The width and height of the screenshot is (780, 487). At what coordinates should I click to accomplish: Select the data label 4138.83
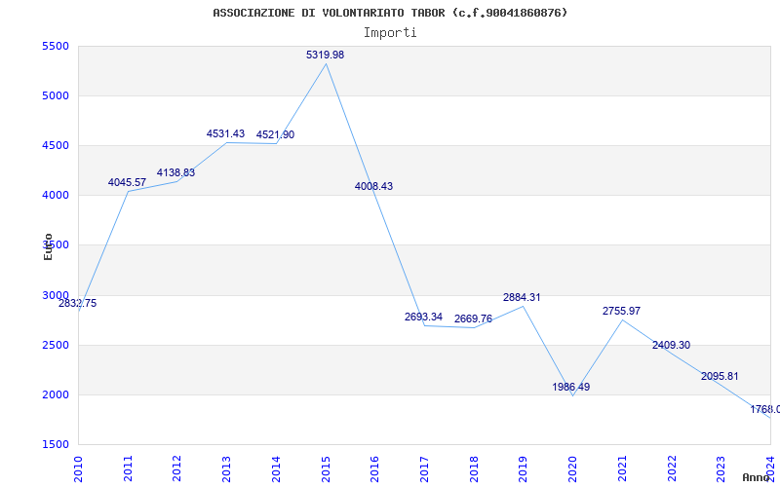pyautogui.click(x=176, y=173)
